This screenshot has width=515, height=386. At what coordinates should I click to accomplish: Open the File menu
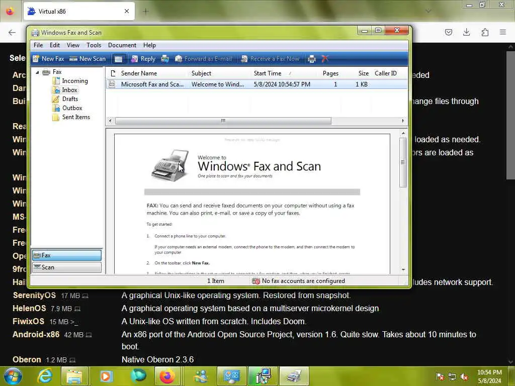(38, 45)
